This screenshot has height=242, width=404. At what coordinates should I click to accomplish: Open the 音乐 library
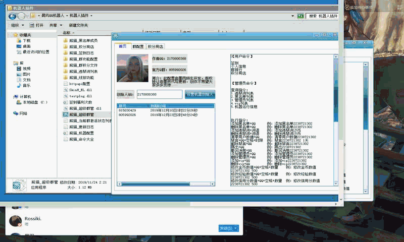tap(26, 85)
